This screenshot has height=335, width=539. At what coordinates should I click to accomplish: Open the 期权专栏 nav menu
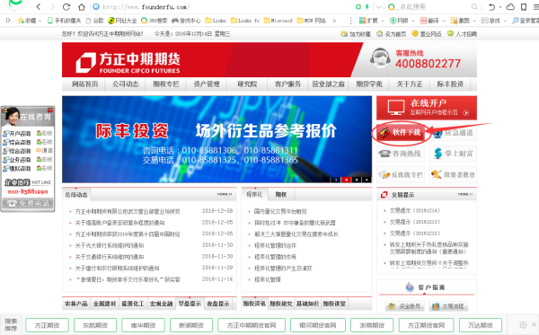click(x=166, y=84)
